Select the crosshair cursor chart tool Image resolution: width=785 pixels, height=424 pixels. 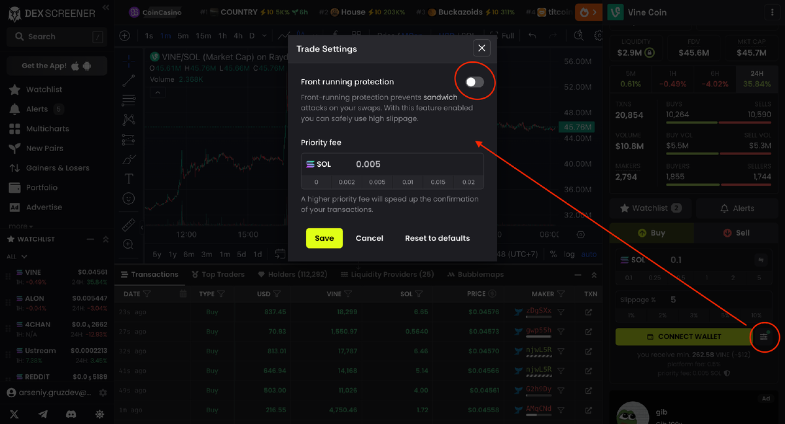pos(128,62)
